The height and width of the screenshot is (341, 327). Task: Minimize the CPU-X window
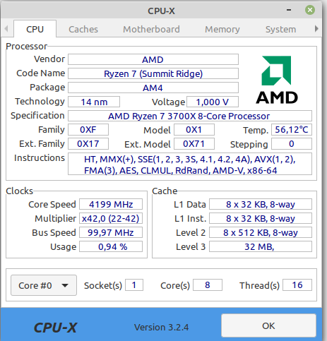(289, 10)
